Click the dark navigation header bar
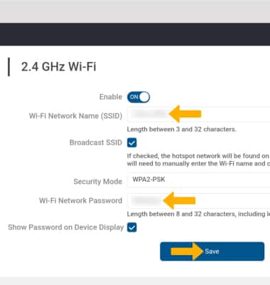270x285 pixels. pyautogui.click(x=135, y=34)
